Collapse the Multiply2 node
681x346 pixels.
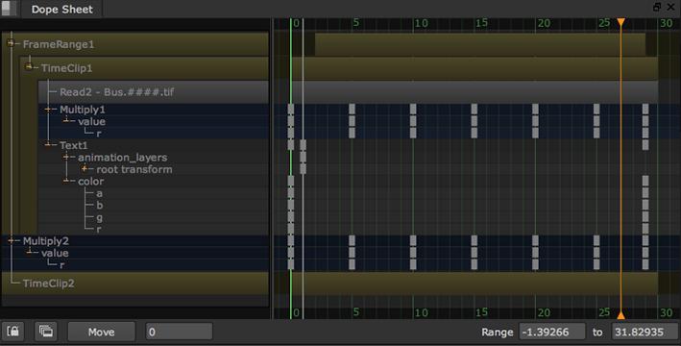11,240
